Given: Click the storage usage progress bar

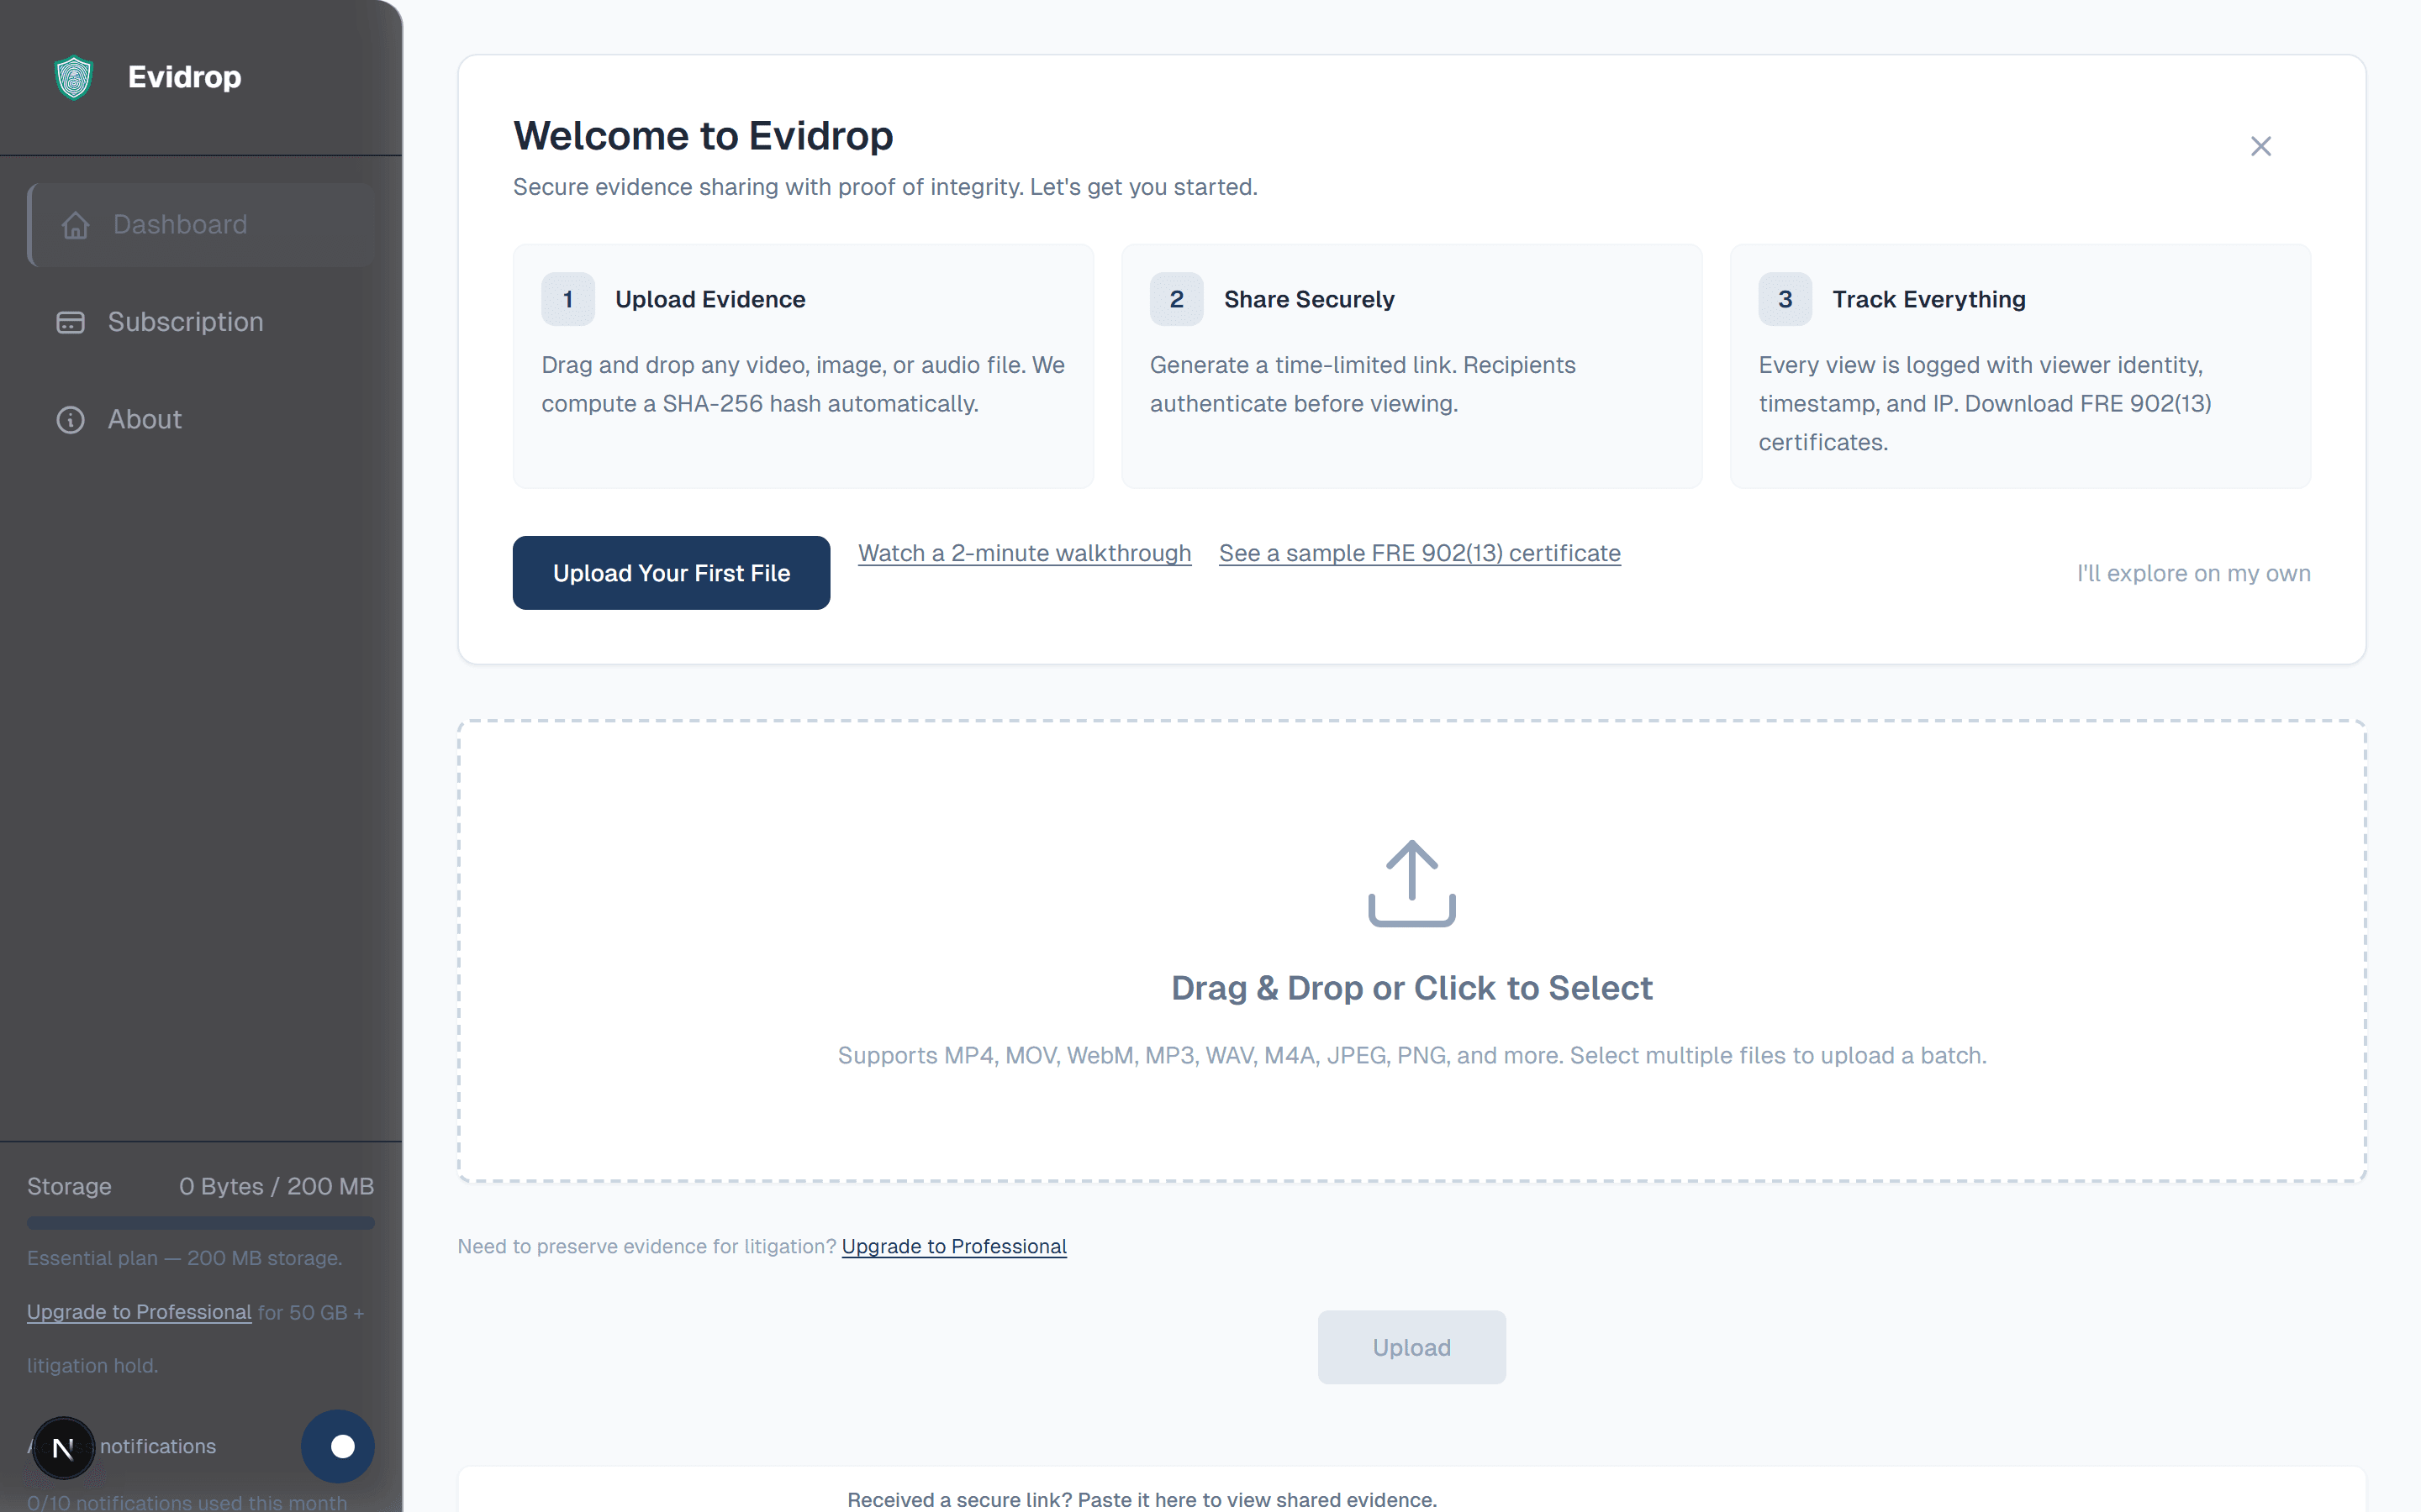Looking at the screenshot, I should [x=200, y=1222].
